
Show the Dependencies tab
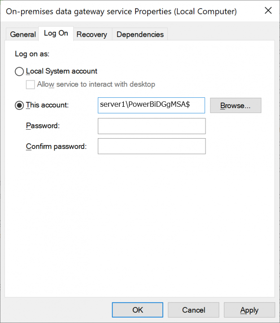click(x=140, y=34)
